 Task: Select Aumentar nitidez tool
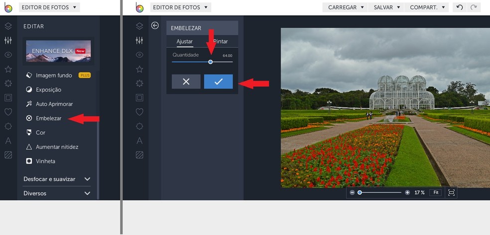click(x=52, y=147)
